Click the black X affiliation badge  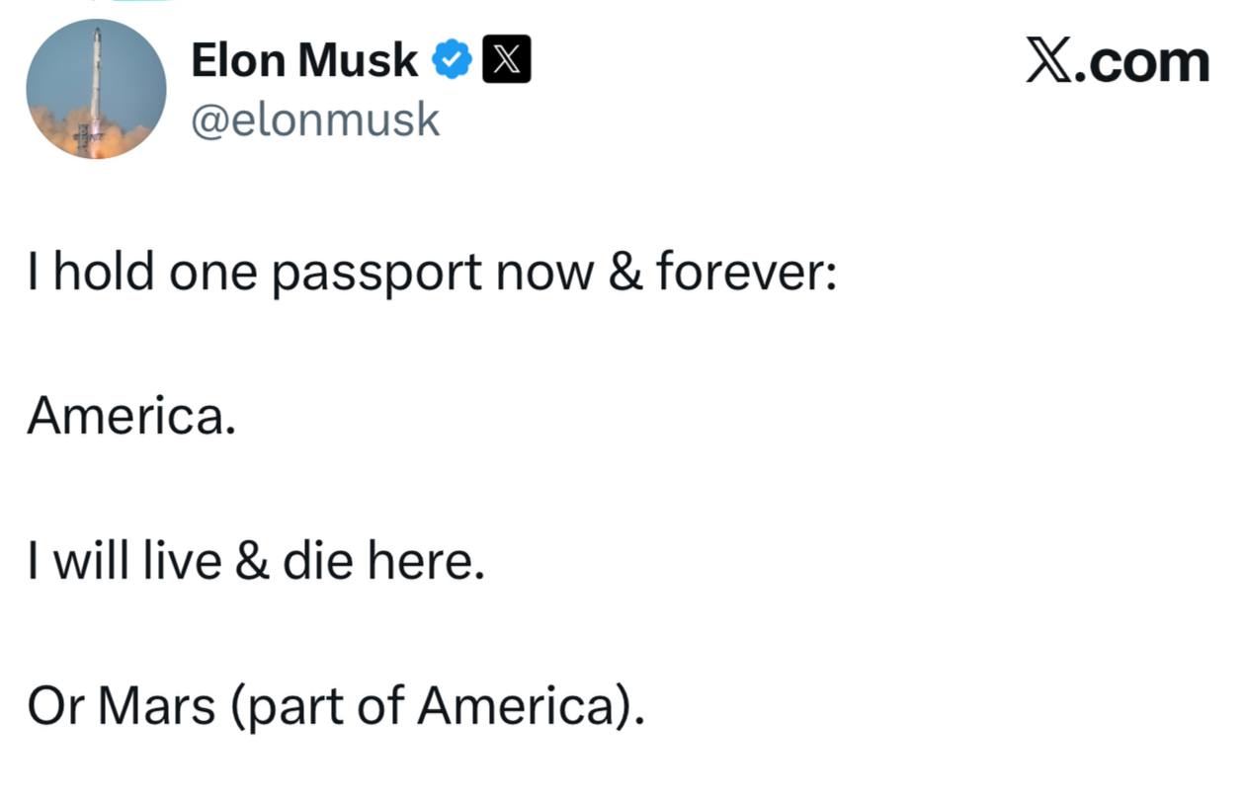pos(506,61)
